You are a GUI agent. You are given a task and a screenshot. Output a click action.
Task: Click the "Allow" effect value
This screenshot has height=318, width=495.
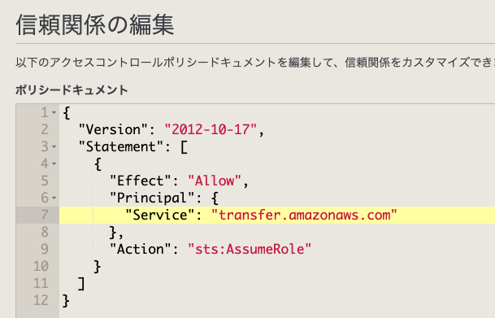coord(215,181)
